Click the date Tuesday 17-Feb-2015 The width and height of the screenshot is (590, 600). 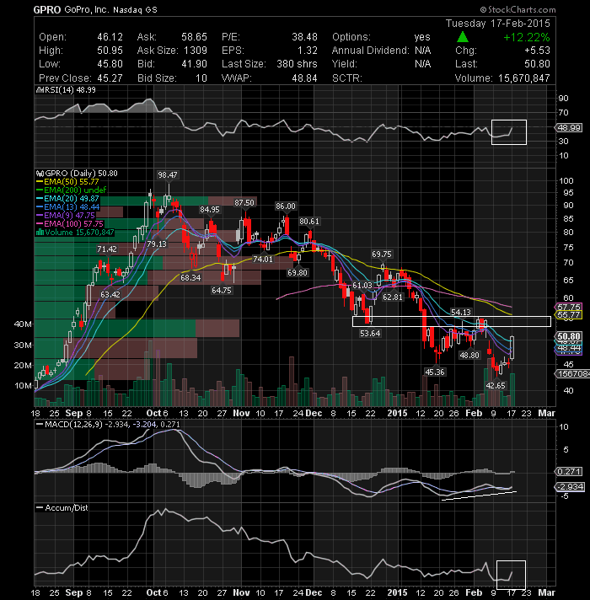pyautogui.click(x=498, y=24)
